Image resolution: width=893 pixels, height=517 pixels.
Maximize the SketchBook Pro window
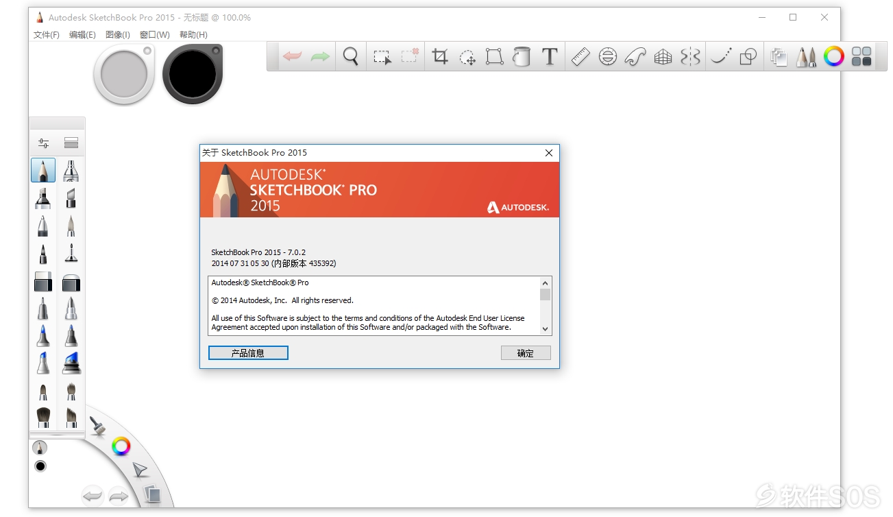793,17
